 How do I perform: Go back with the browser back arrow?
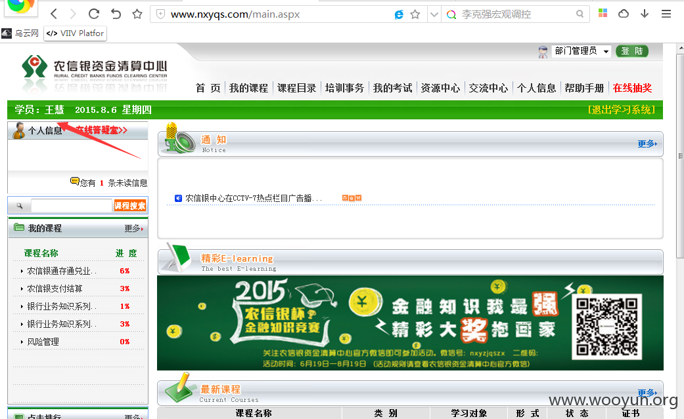pos(54,14)
